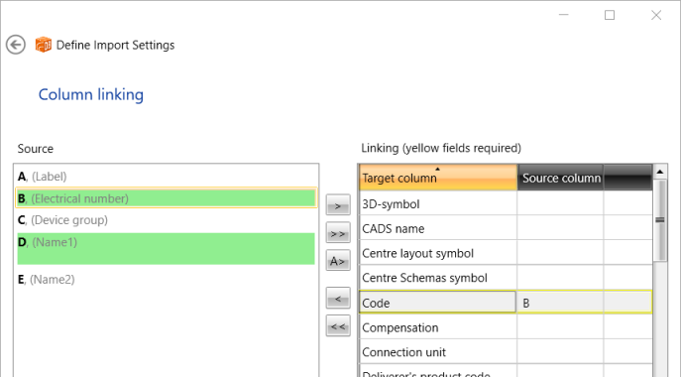Auto-link columns with the A> button
The height and width of the screenshot is (377, 681).
(x=338, y=261)
